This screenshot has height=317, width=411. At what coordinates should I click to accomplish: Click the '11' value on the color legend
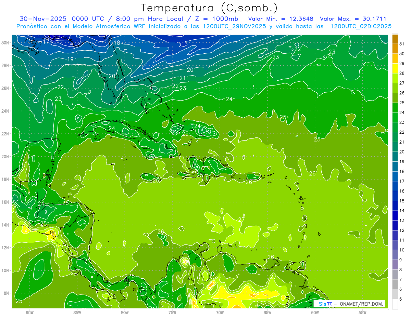[402, 240]
